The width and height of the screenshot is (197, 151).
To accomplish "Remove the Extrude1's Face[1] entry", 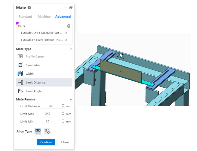I will click(x=66, y=40).
